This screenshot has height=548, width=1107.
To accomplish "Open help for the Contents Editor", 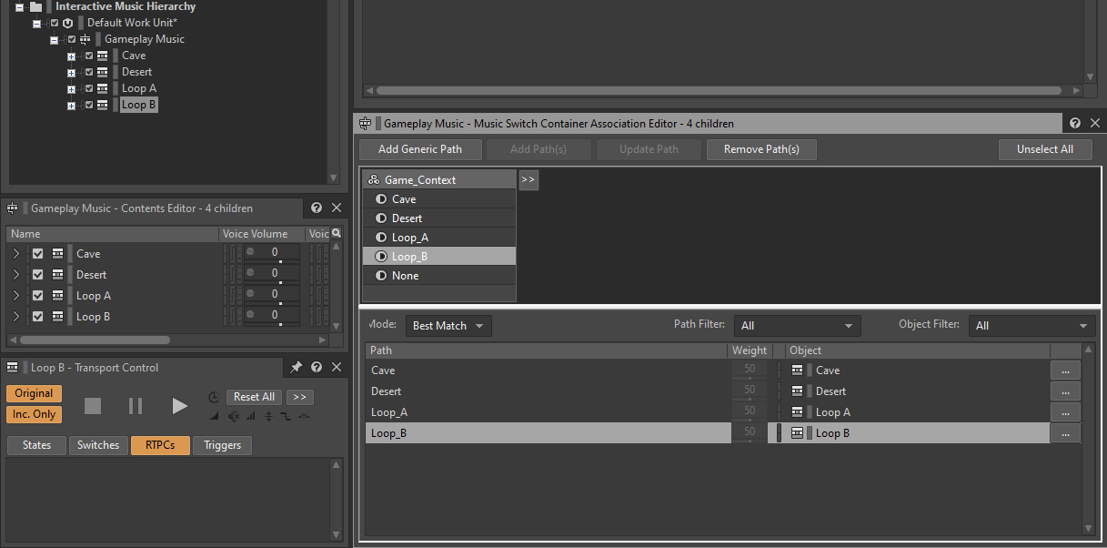I will [317, 208].
